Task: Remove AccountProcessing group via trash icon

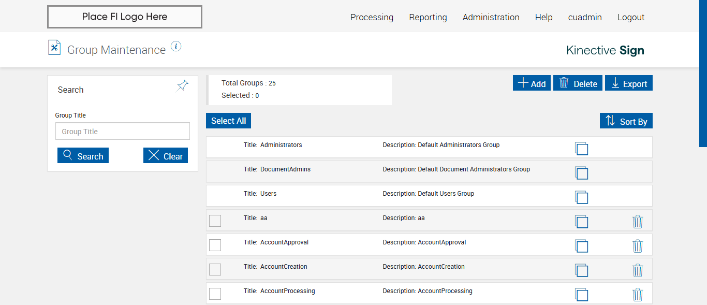Action: tap(638, 295)
